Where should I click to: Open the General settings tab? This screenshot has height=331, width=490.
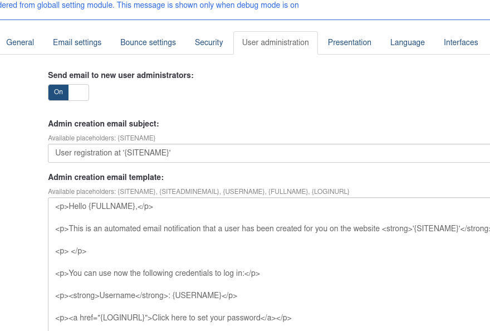[20, 42]
